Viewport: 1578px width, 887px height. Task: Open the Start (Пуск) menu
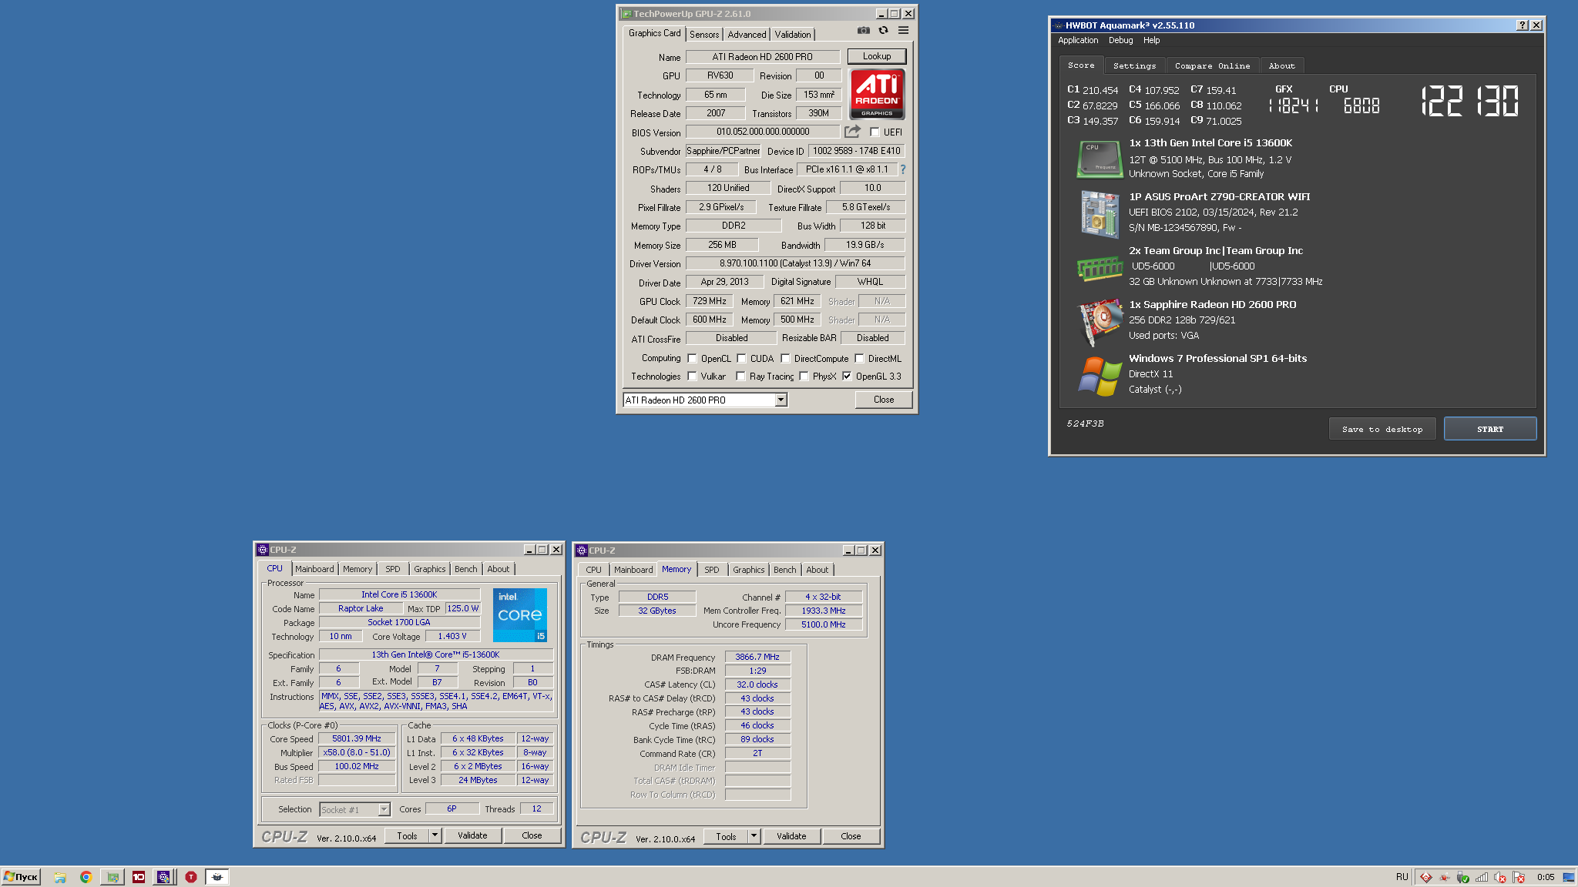[x=21, y=877]
